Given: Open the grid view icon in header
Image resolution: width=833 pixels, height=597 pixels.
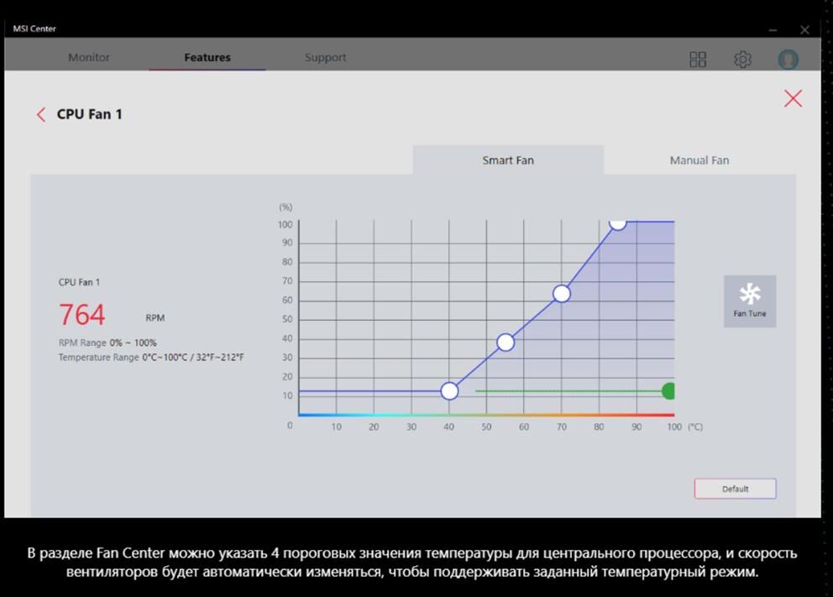Looking at the screenshot, I should [698, 59].
